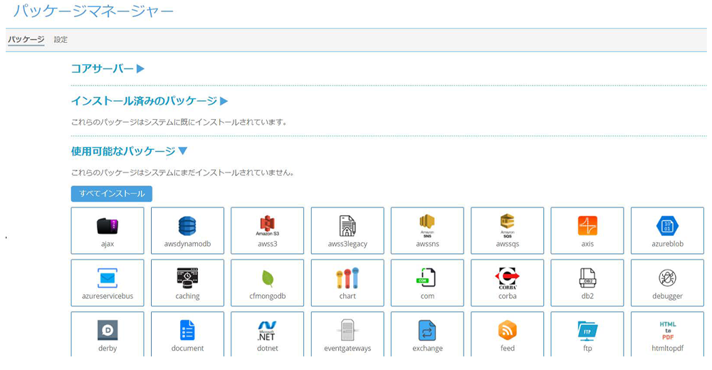Select the パッケージ tab
Image resolution: width=712 pixels, height=370 pixels.
26,40
